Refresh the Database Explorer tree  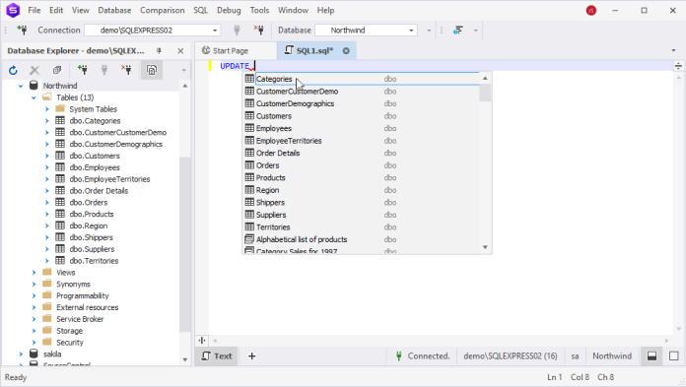pyautogui.click(x=13, y=70)
